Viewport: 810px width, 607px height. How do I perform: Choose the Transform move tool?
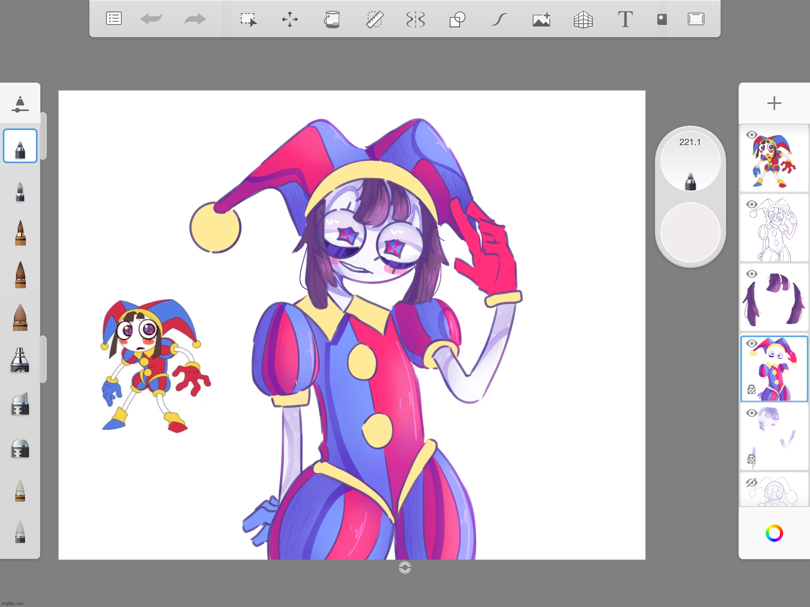pyautogui.click(x=290, y=19)
